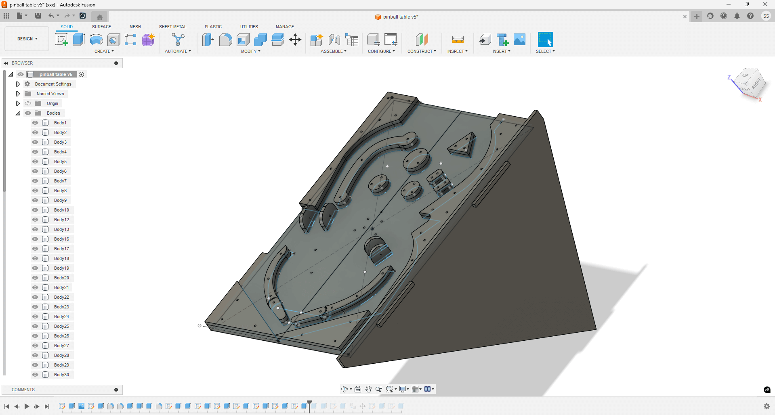Open the Bill of Materials tool

(352, 40)
